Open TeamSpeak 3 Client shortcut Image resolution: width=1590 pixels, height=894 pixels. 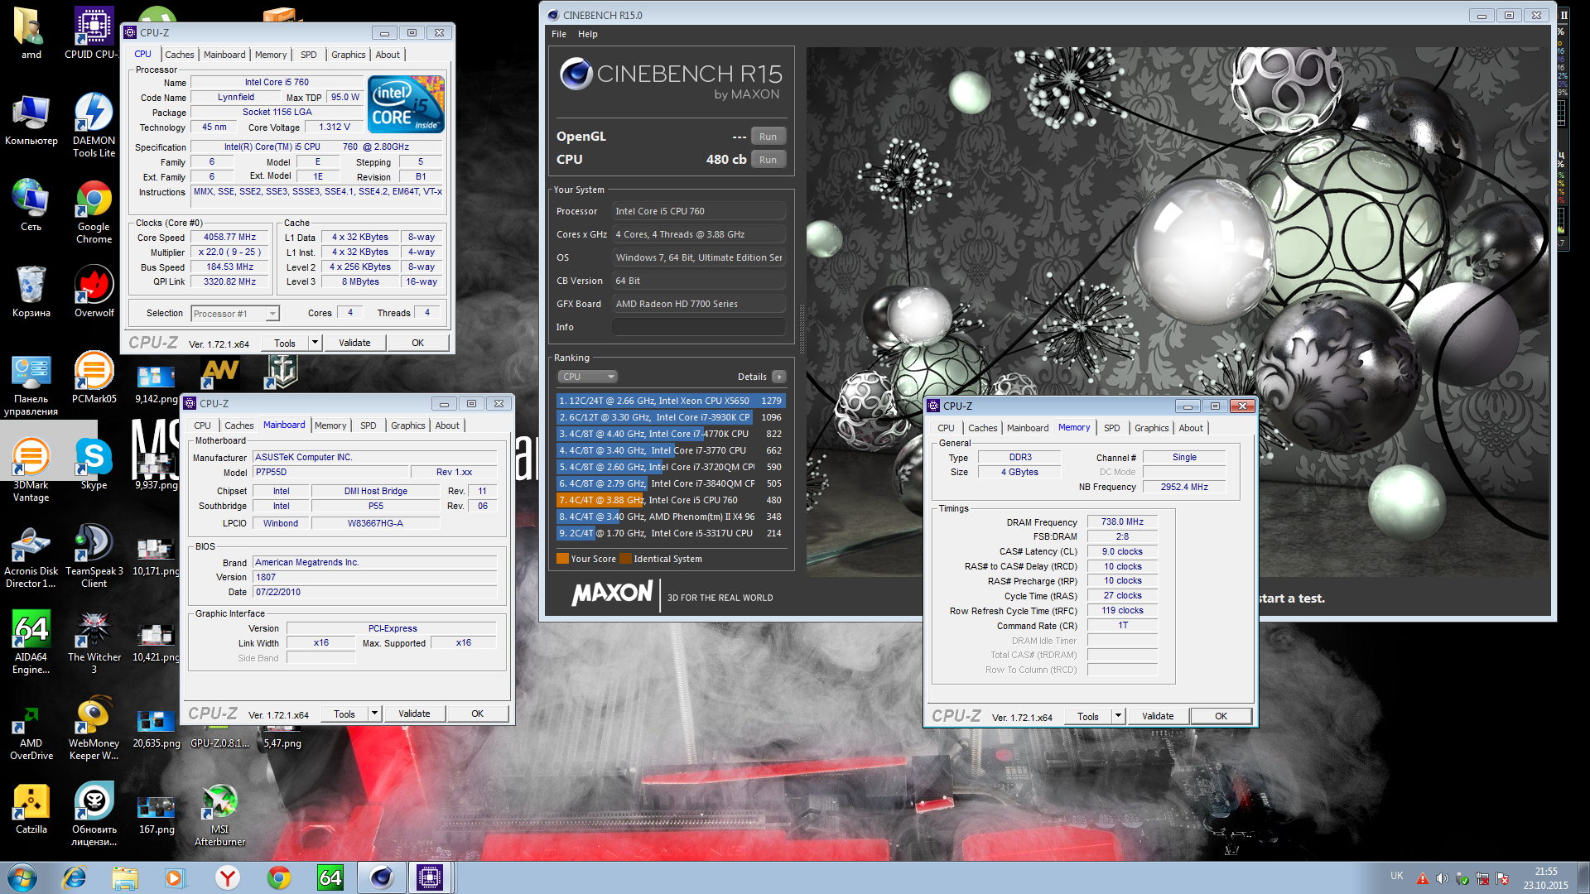pos(94,556)
